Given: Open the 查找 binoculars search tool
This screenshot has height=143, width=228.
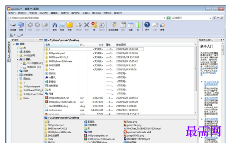Looking at the screenshot, I should pos(54,26).
